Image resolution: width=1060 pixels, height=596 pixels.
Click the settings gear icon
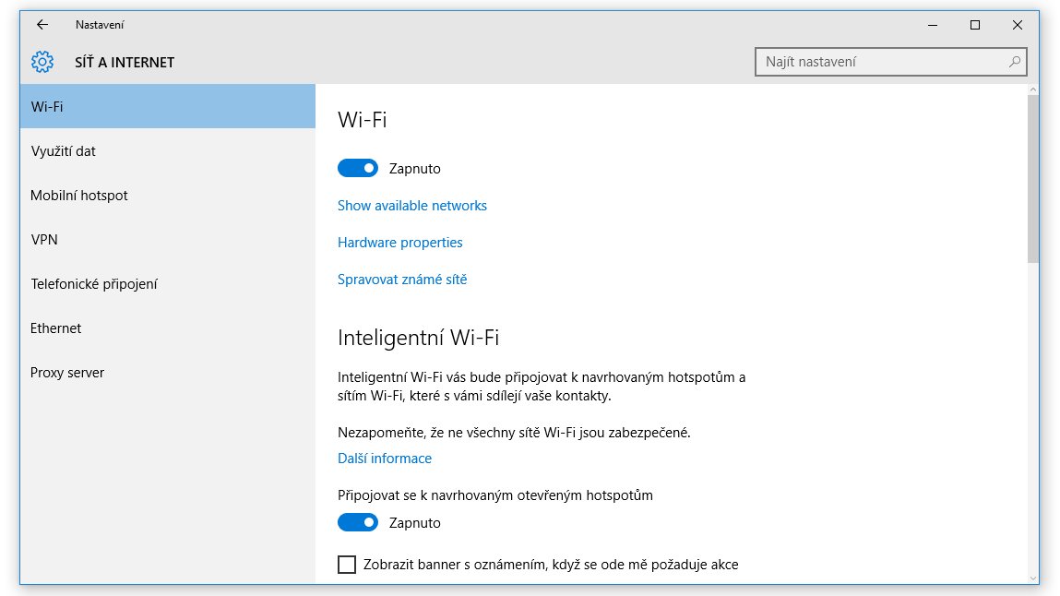click(x=42, y=62)
